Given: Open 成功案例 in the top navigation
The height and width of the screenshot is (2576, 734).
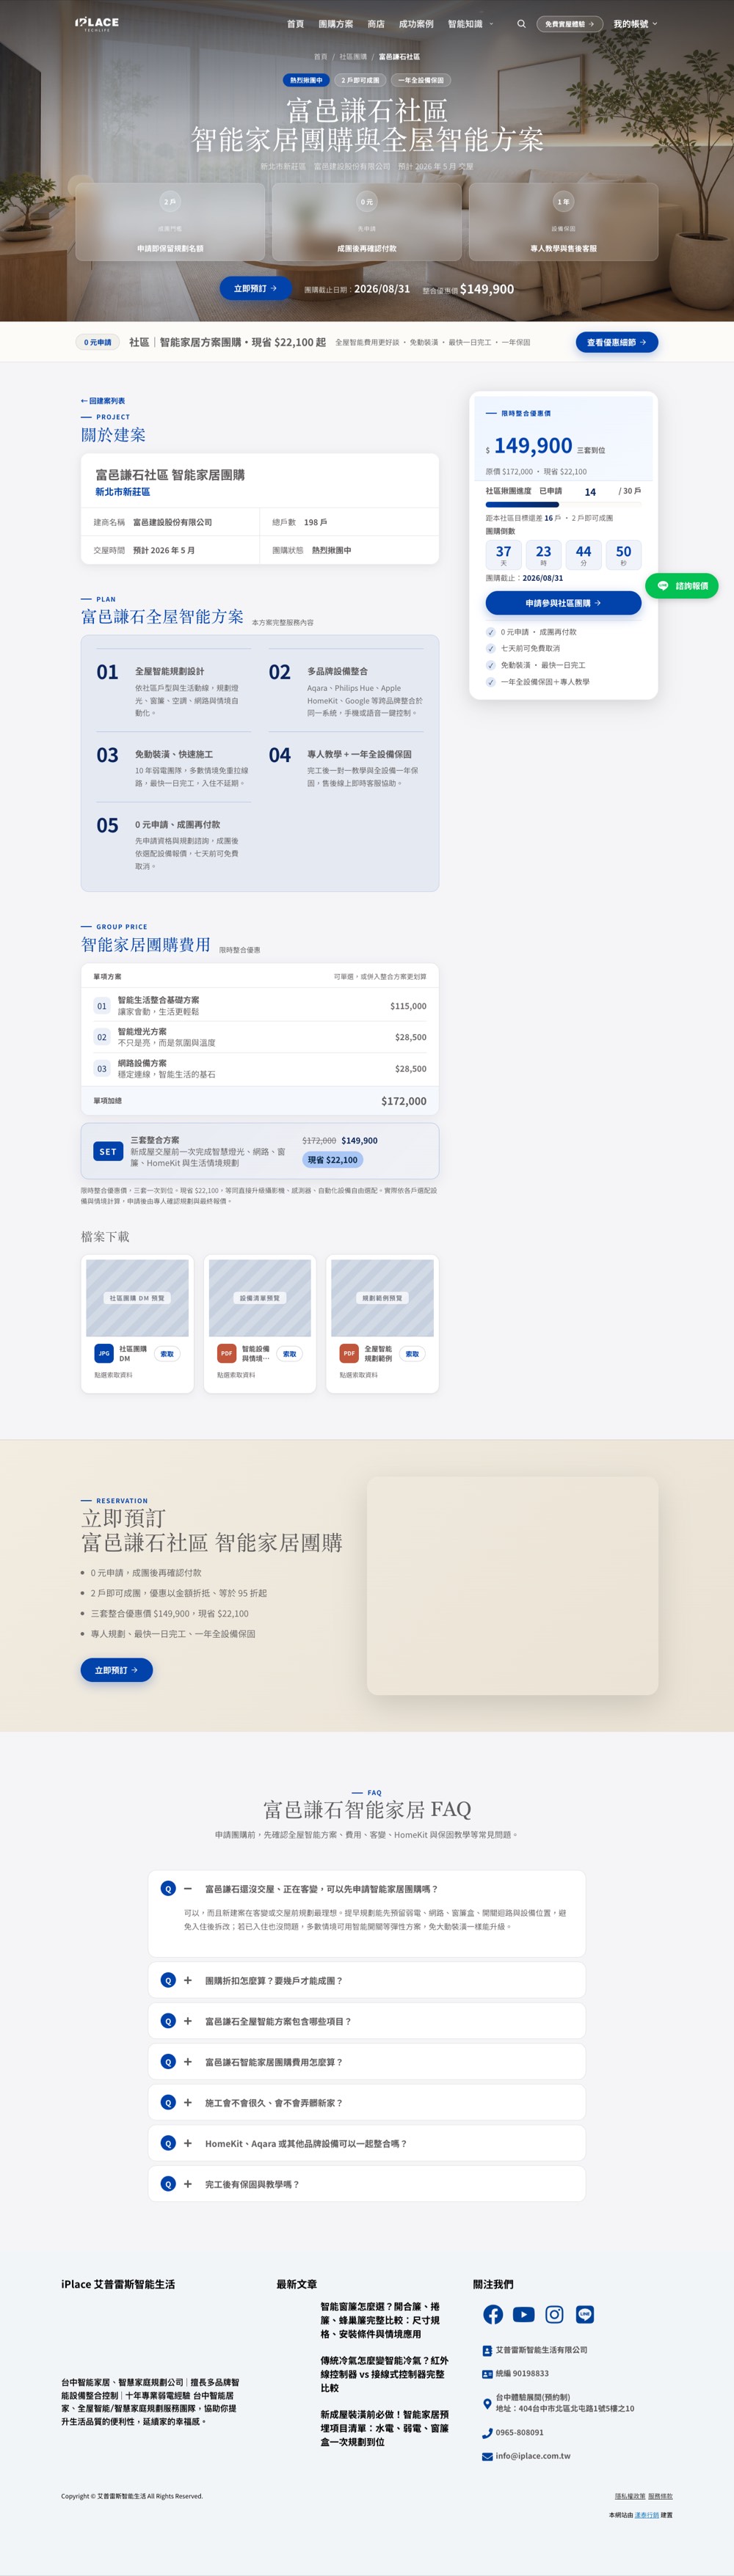Looking at the screenshot, I should click(415, 23).
